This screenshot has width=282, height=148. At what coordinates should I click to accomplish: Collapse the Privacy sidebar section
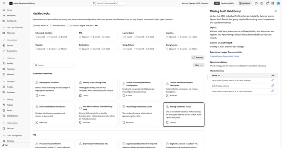(x=4, y=99)
